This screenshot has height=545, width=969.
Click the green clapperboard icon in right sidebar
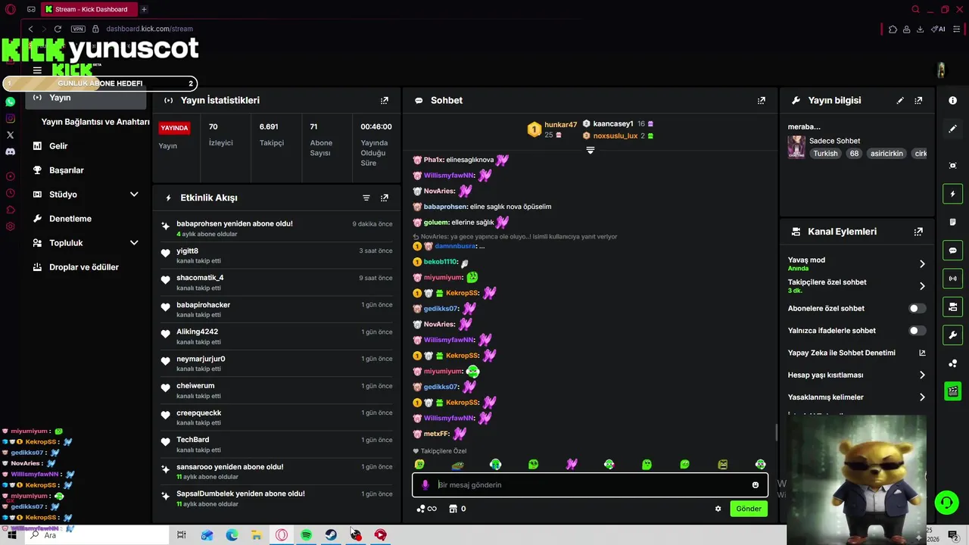point(952,391)
